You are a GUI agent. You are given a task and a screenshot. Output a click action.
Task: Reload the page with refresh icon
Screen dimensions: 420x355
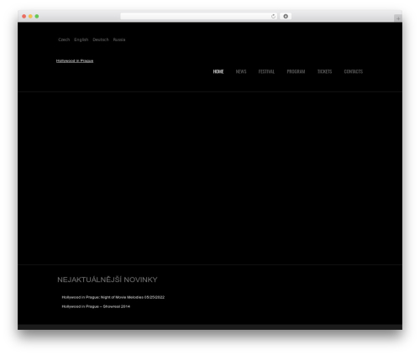tap(273, 16)
